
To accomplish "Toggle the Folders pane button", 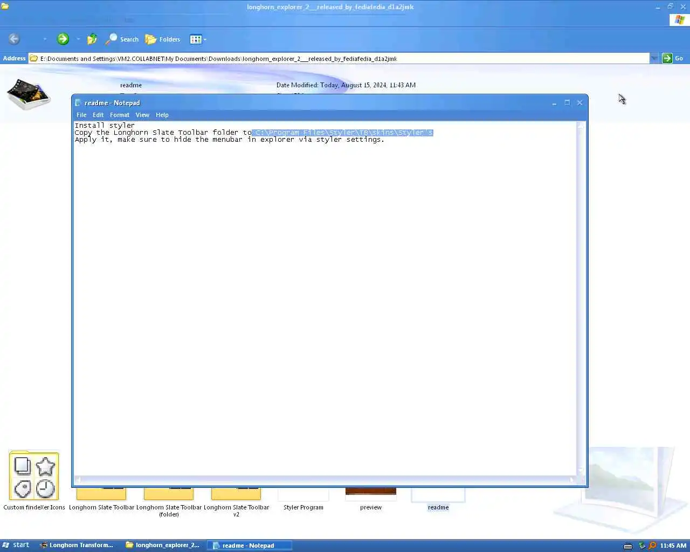I will (x=163, y=39).
